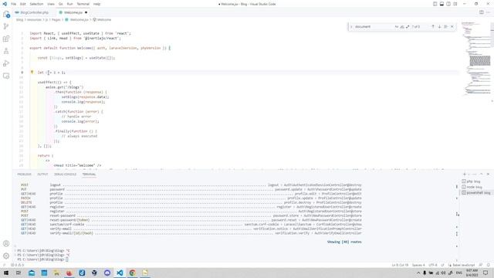Click 'Showing [40] routes' in terminal

[x=344, y=242]
